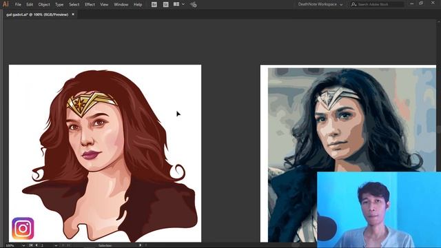Click the Stock icon beside Bridge
Image resolution: width=441 pixels, height=248 pixels.
pyautogui.click(x=165, y=5)
